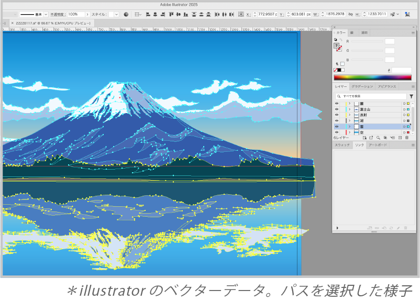Expand the 雲 layer contents
Image resolution: width=420 pixels, height=301 pixels.
coord(349,127)
